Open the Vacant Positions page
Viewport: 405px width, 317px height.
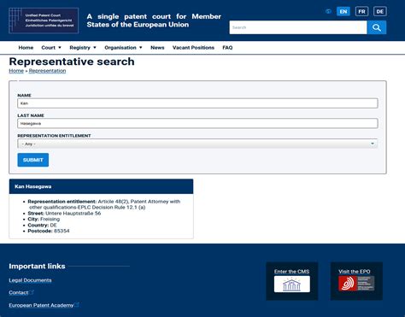click(193, 48)
